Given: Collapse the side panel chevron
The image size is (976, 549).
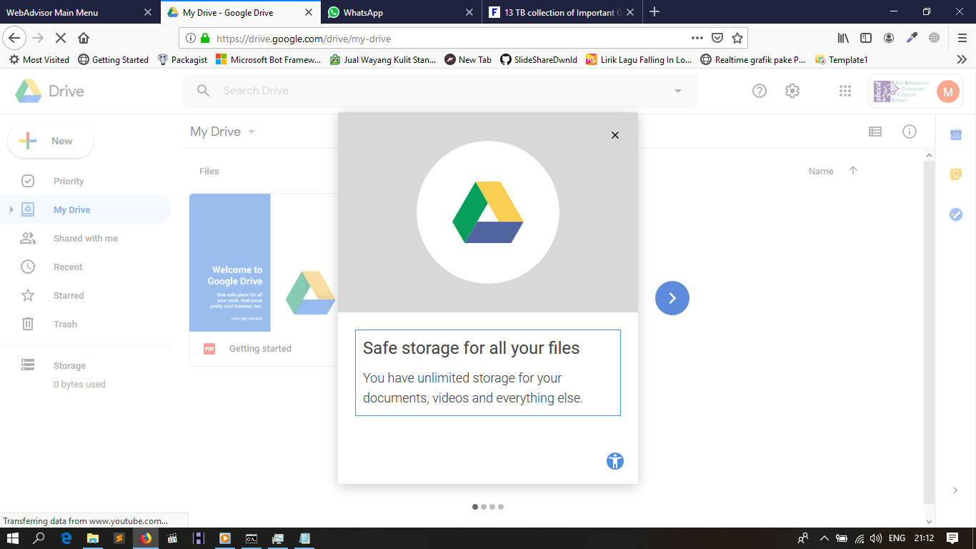Looking at the screenshot, I should (x=956, y=490).
